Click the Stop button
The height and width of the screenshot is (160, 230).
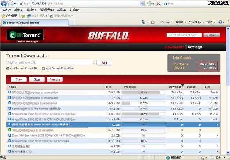[x=37, y=79]
